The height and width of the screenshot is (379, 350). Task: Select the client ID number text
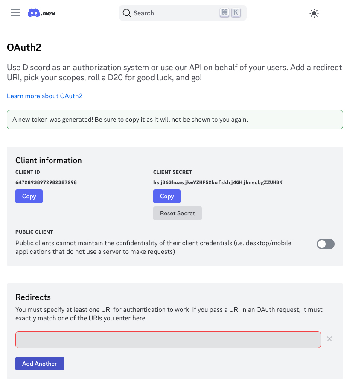[x=46, y=182]
